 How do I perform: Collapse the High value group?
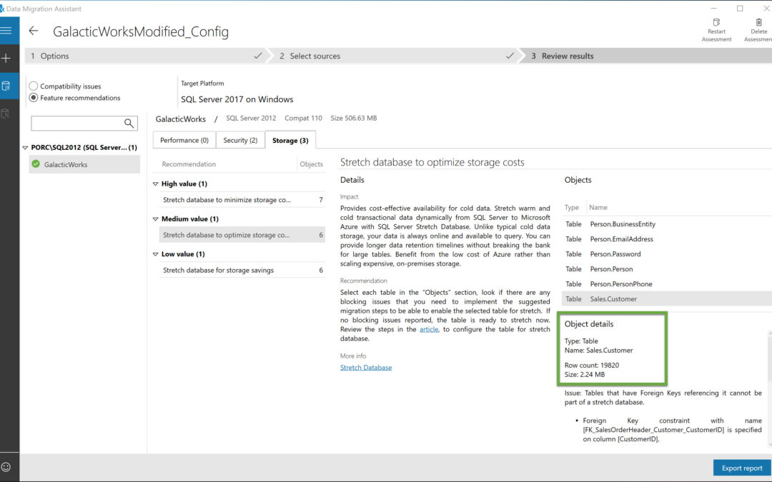157,184
